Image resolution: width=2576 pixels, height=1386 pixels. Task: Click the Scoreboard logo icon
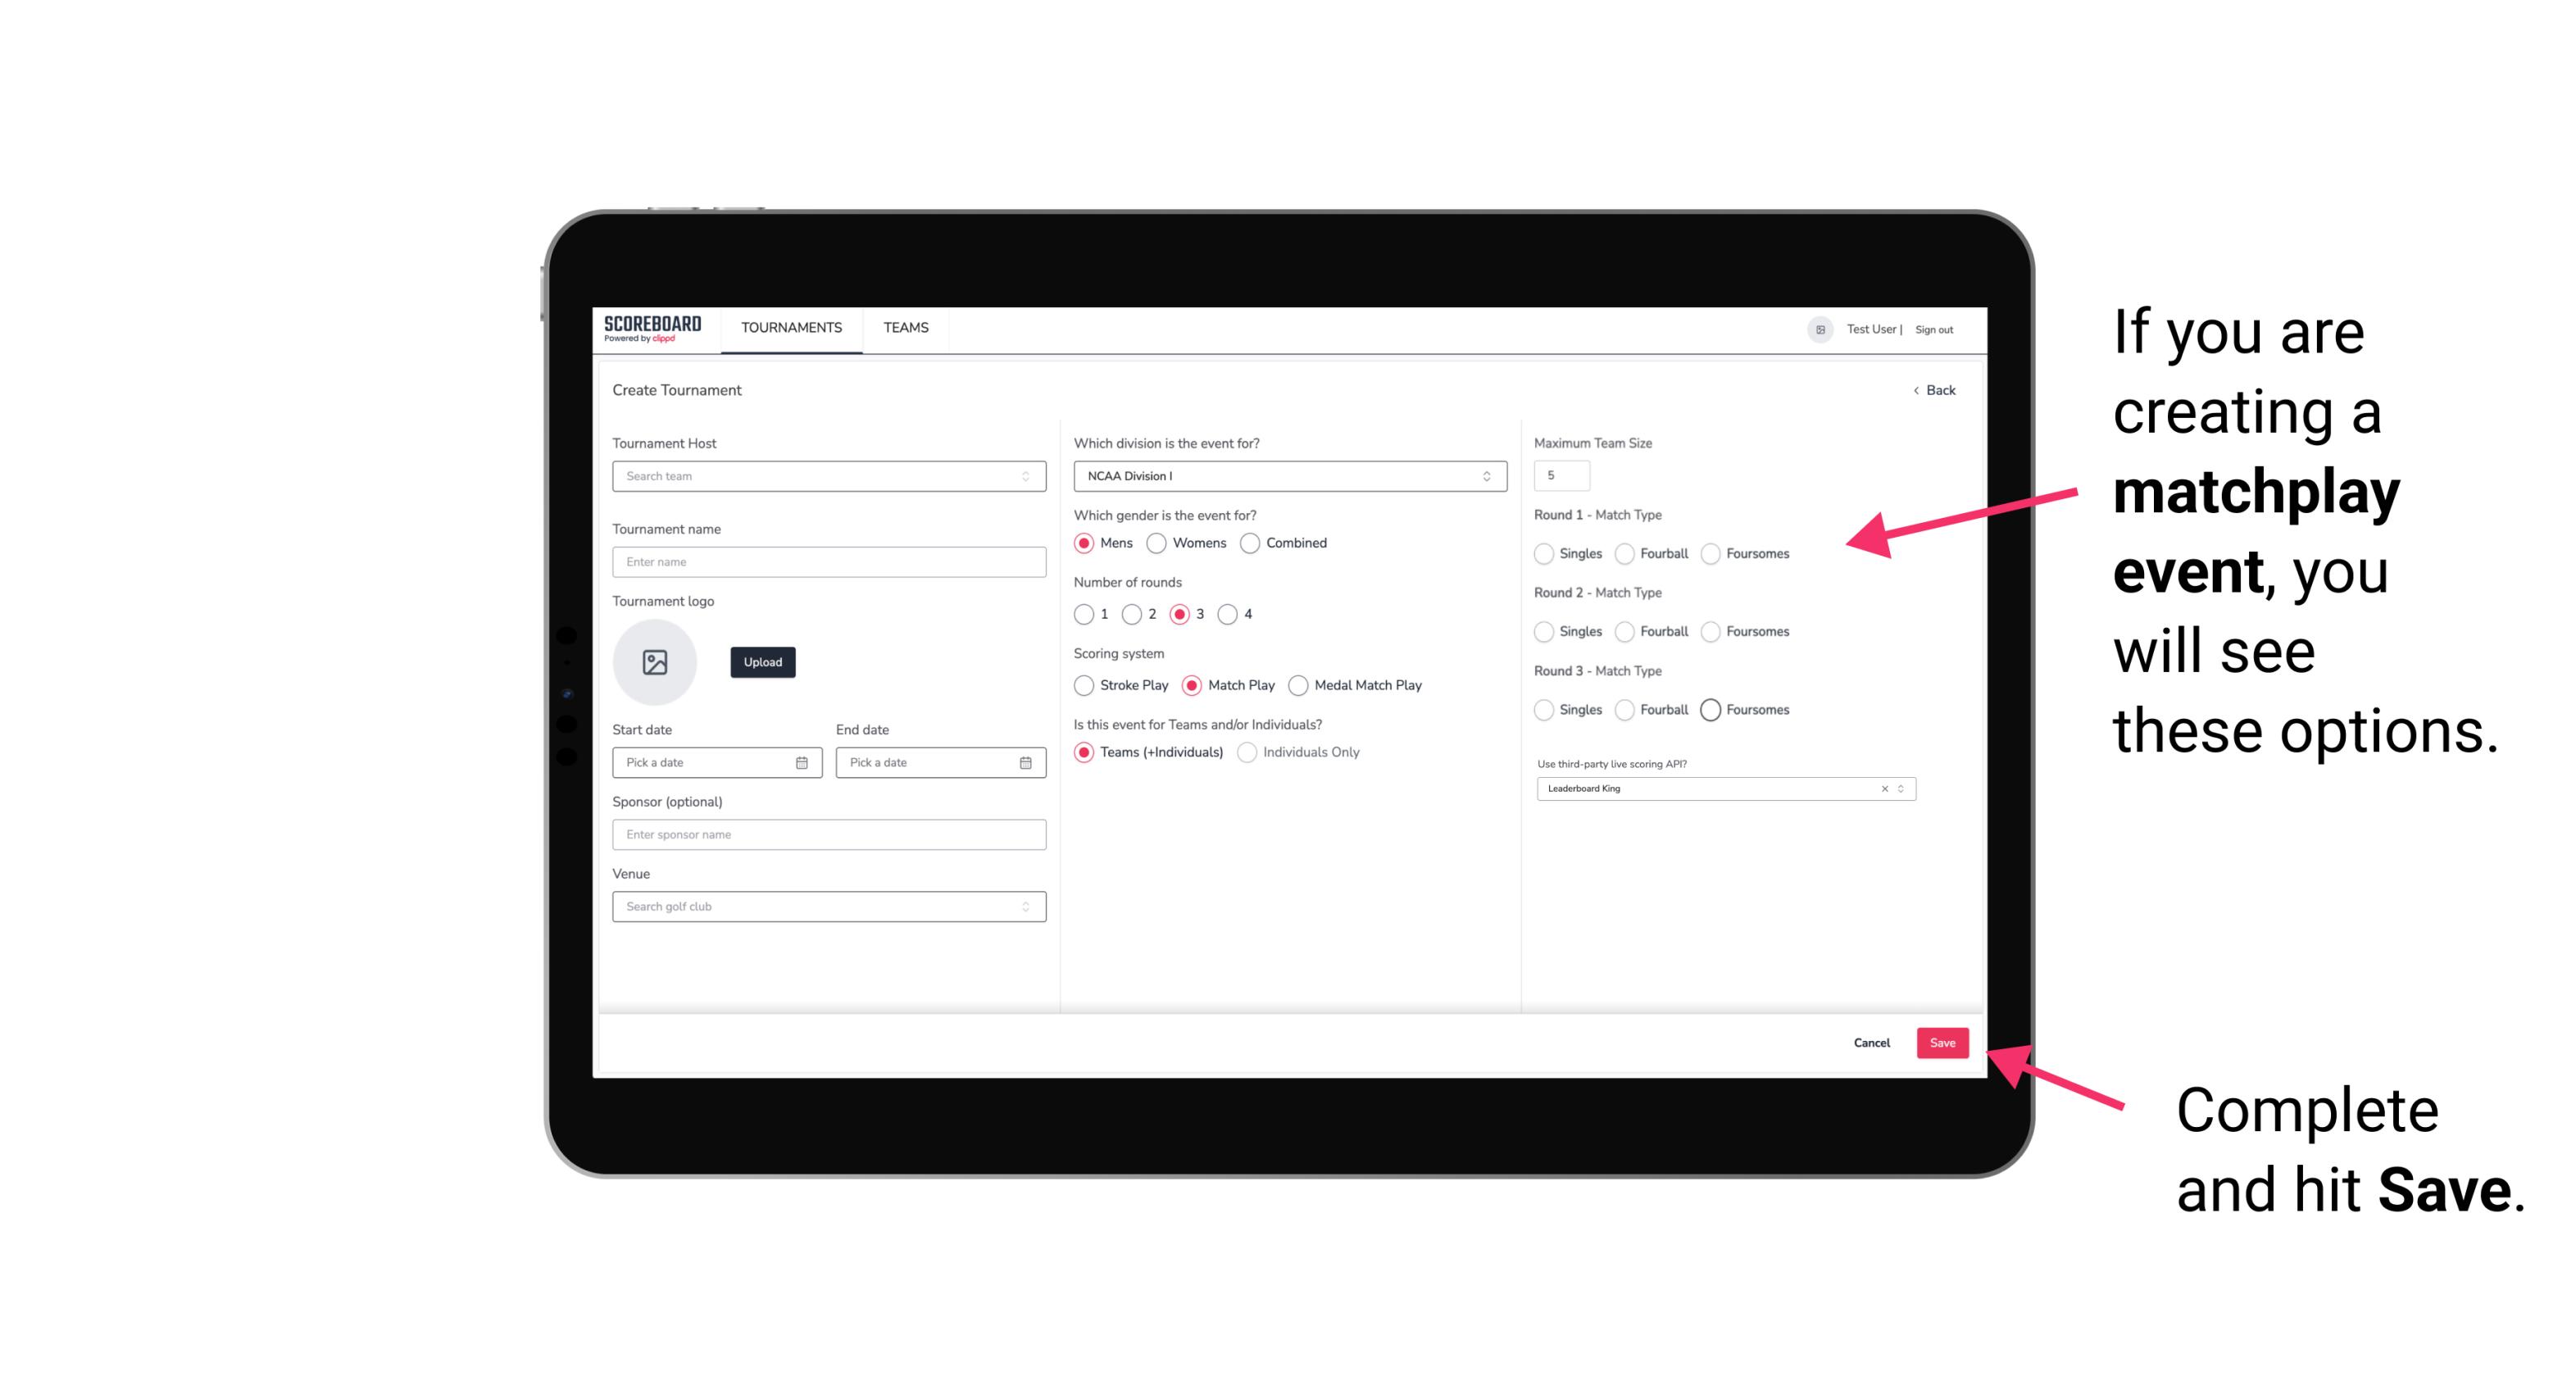click(655, 328)
